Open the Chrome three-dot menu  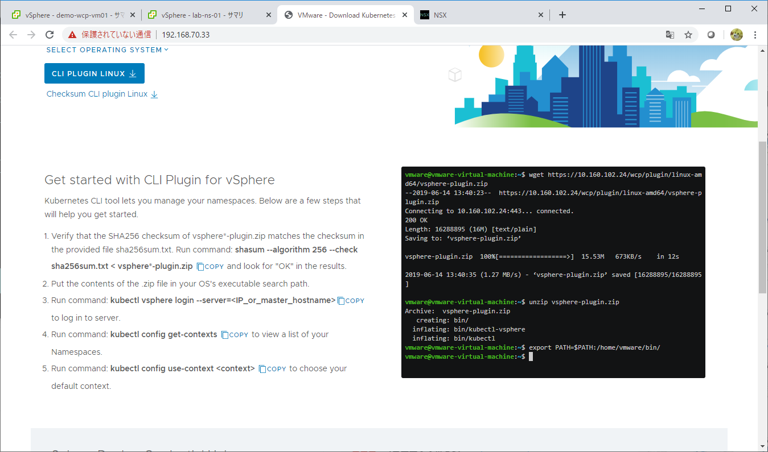(x=755, y=35)
